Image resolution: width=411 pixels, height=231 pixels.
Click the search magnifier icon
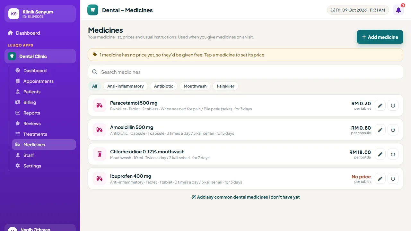[x=95, y=72]
